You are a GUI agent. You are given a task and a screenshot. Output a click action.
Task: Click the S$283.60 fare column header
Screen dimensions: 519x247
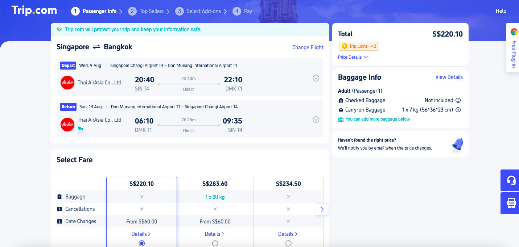tap(215, 184)
